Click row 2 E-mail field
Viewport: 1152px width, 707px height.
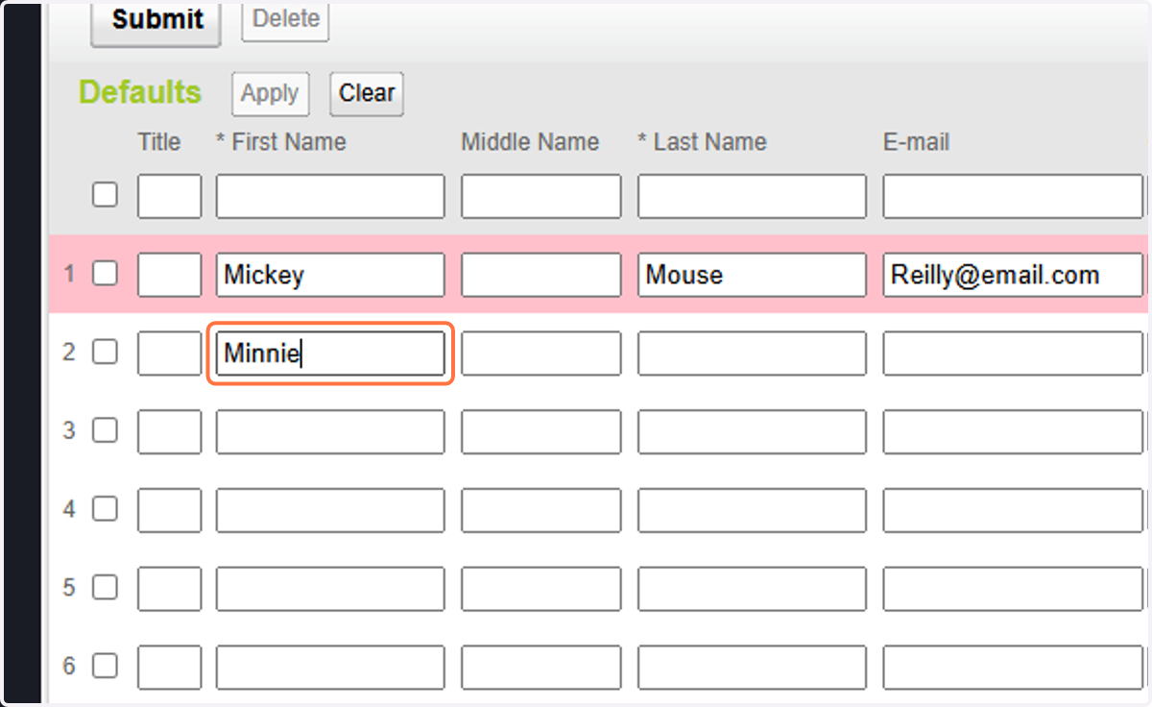(x=1013, y=353)
